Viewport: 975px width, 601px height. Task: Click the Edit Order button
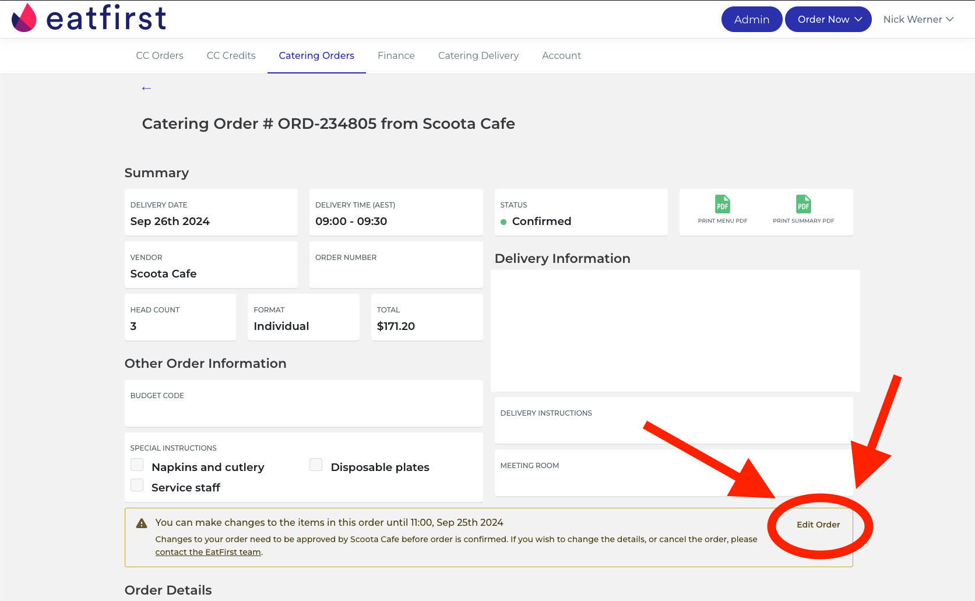tap(818, 525)
